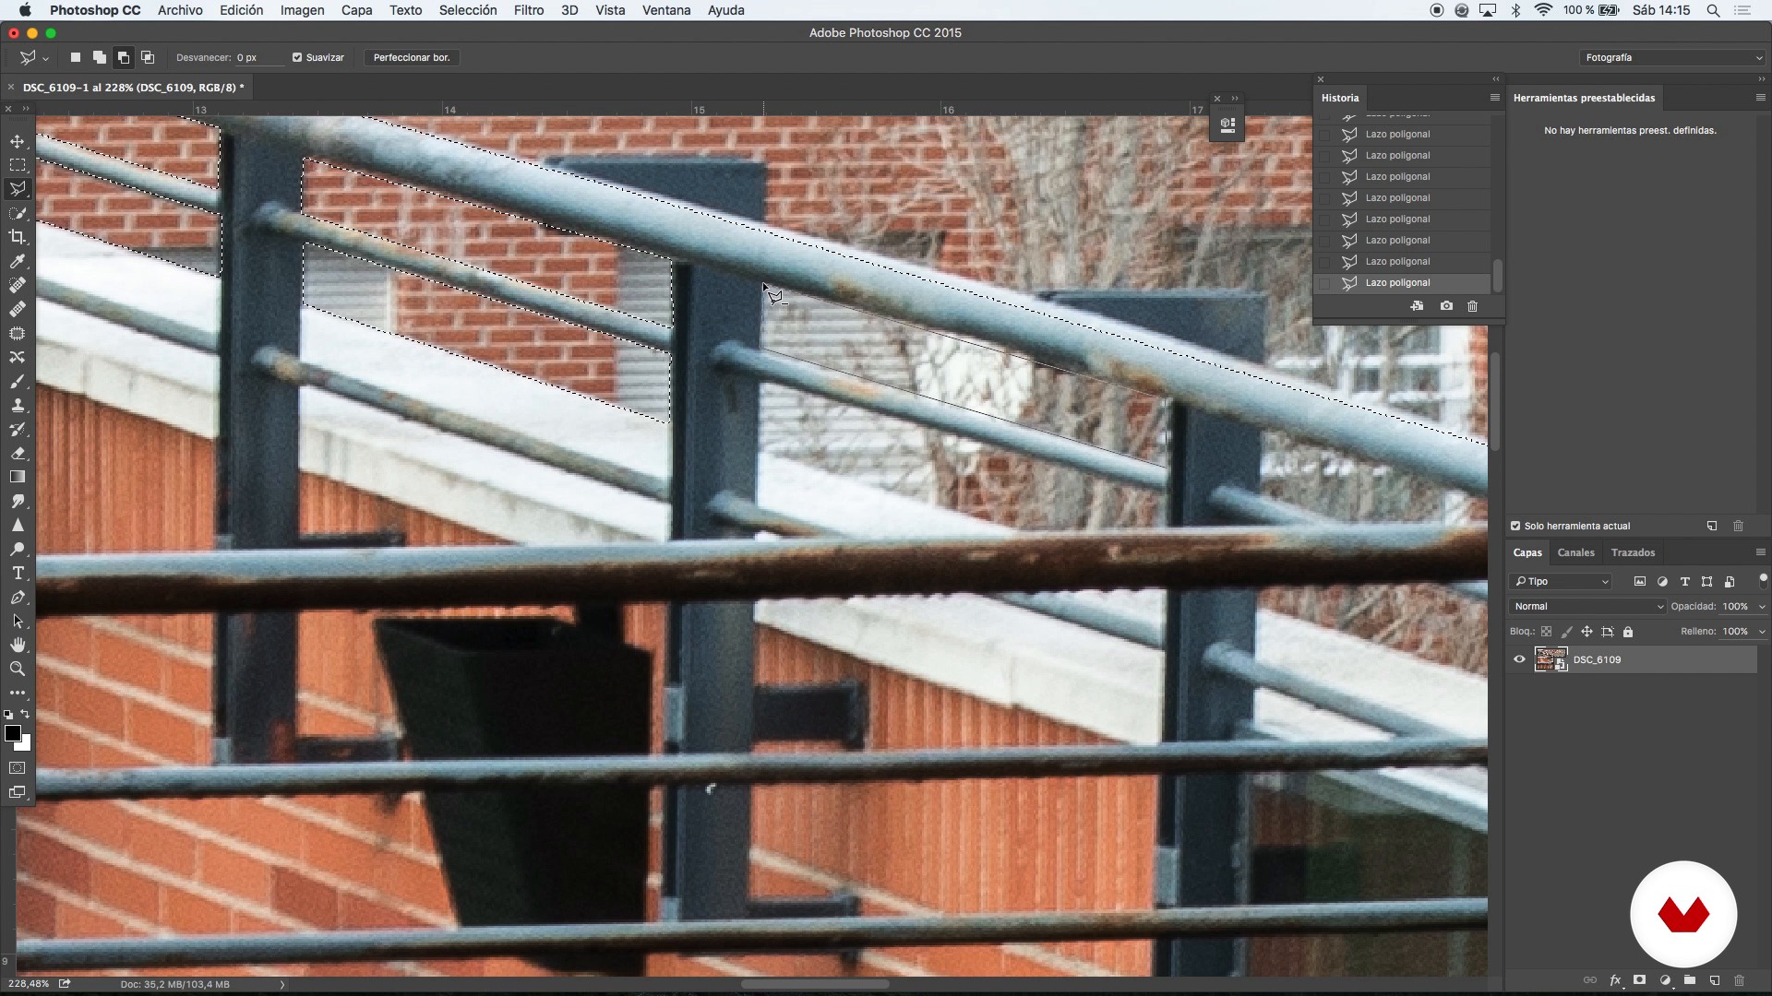This screenshot has height=996, width=1772.
Task: Click the DSC_6109 layer thumbnail
Action: (x=1550, y=659)
